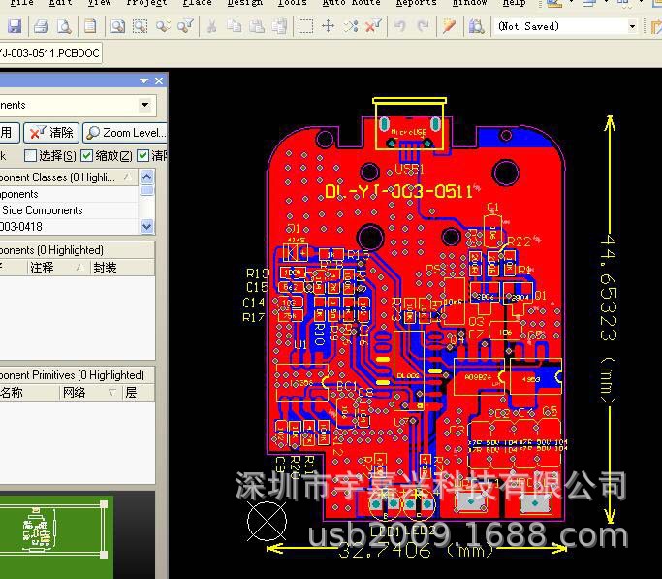Close the PCB panel with X
The height and width of the screenshot is (579, 662).
click(x=159, y=80)
